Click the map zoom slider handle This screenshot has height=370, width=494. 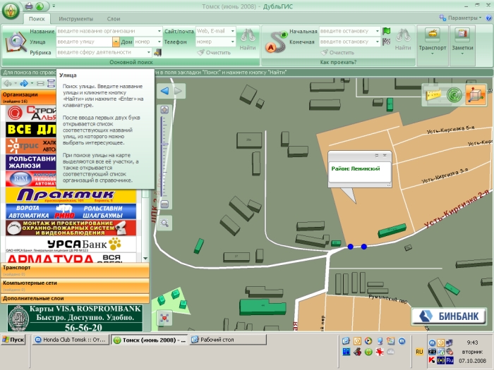(164, 144)
